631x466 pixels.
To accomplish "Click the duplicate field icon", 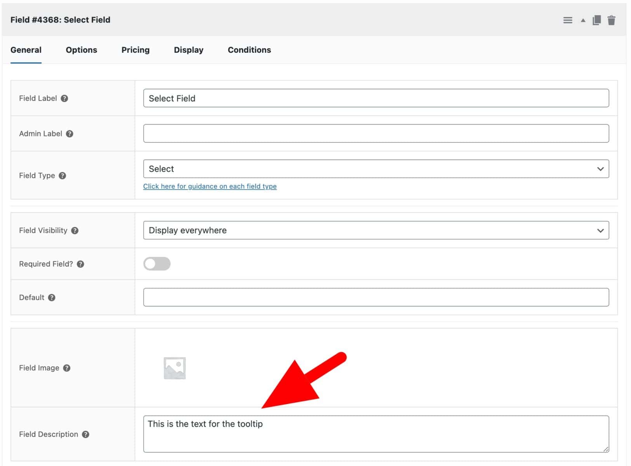I will click(596, 20).
